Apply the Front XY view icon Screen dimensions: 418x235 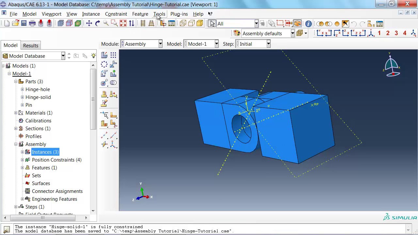pyautogui.click(x=320, y=33)
